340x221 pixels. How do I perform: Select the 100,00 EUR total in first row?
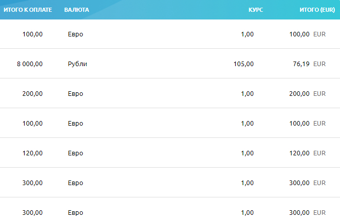(308, 34)
